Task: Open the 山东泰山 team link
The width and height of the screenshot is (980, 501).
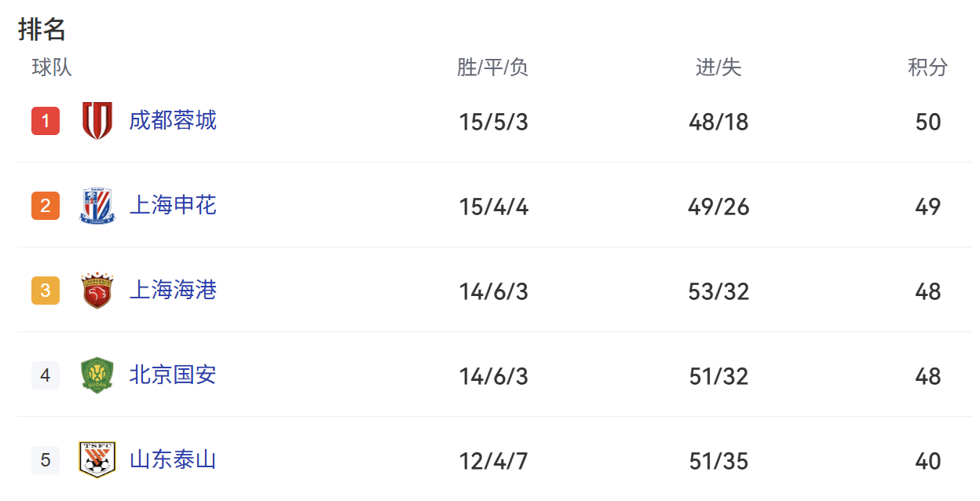Action: [x=173, y=460]
